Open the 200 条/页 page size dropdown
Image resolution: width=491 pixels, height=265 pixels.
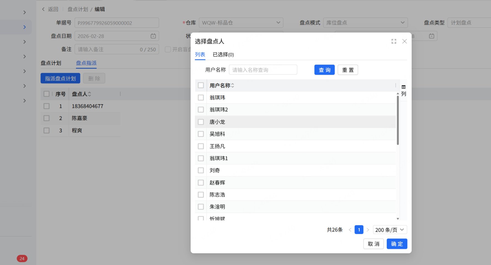tap(390, 230)
